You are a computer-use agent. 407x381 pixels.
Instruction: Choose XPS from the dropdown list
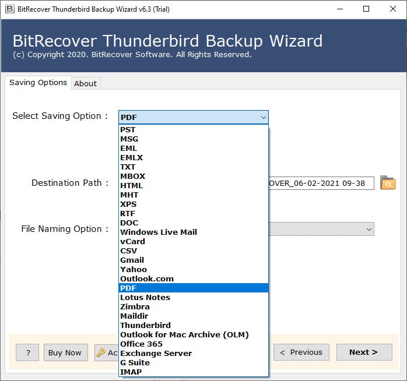coord(194,204)
